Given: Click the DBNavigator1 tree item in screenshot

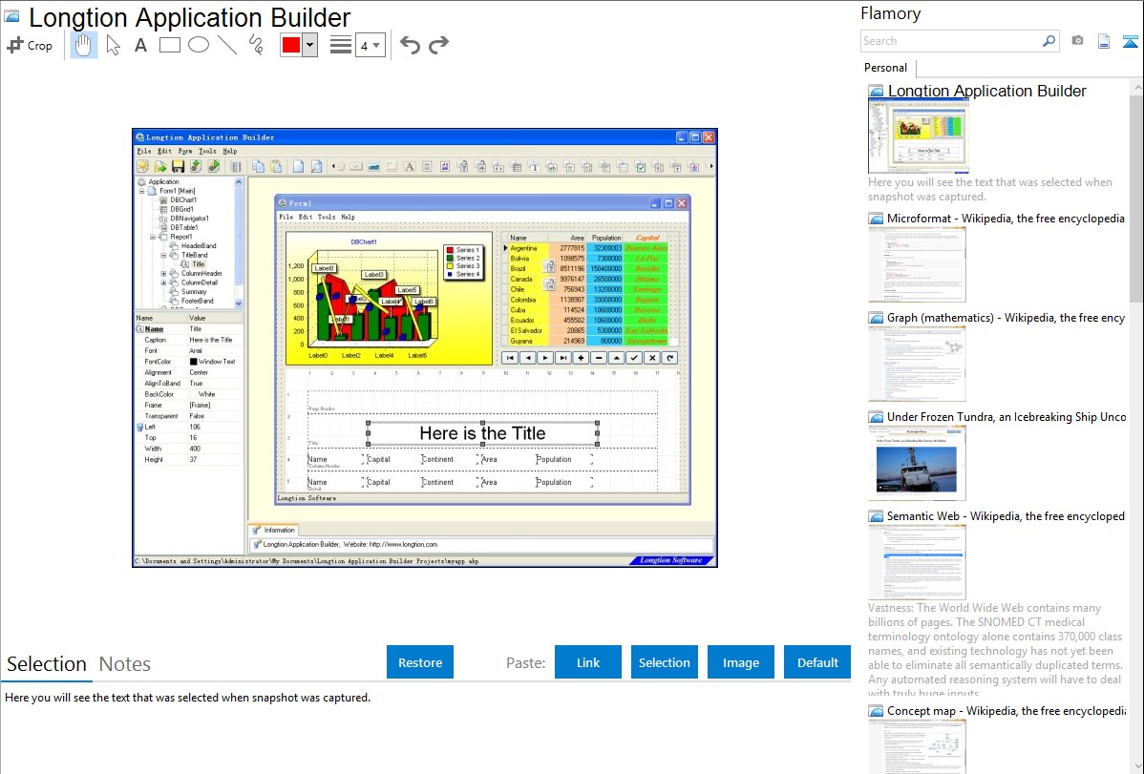Looking at the screenshot, I should click(189, 219).
